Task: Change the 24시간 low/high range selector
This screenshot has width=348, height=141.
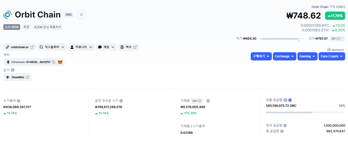Action: coord(337,39)
